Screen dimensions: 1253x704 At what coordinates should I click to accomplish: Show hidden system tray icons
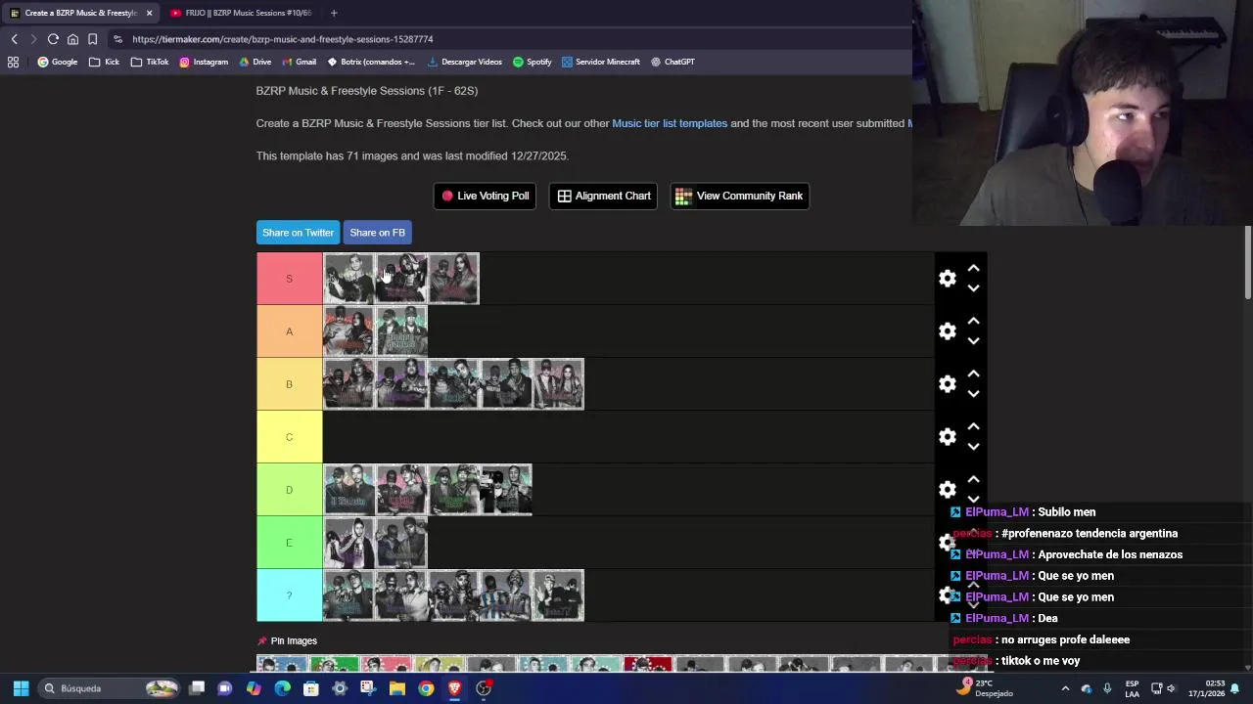coord(1065,688)
